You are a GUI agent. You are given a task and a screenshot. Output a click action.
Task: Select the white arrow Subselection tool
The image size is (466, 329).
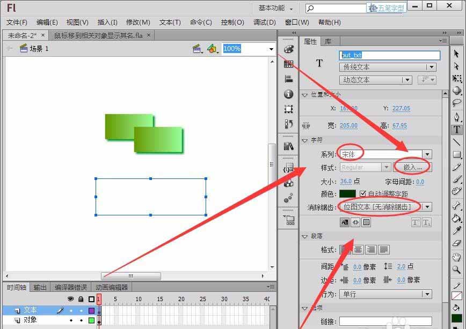(456, 66)
